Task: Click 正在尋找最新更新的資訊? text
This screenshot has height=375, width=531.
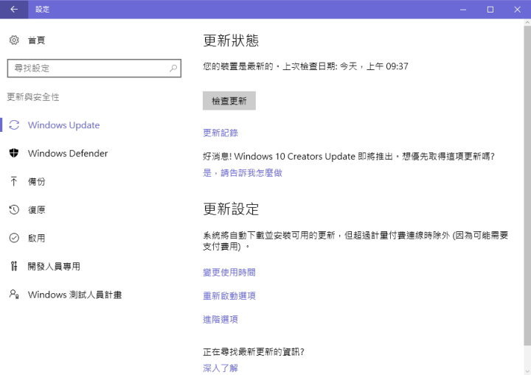Action: pos(254,352)
